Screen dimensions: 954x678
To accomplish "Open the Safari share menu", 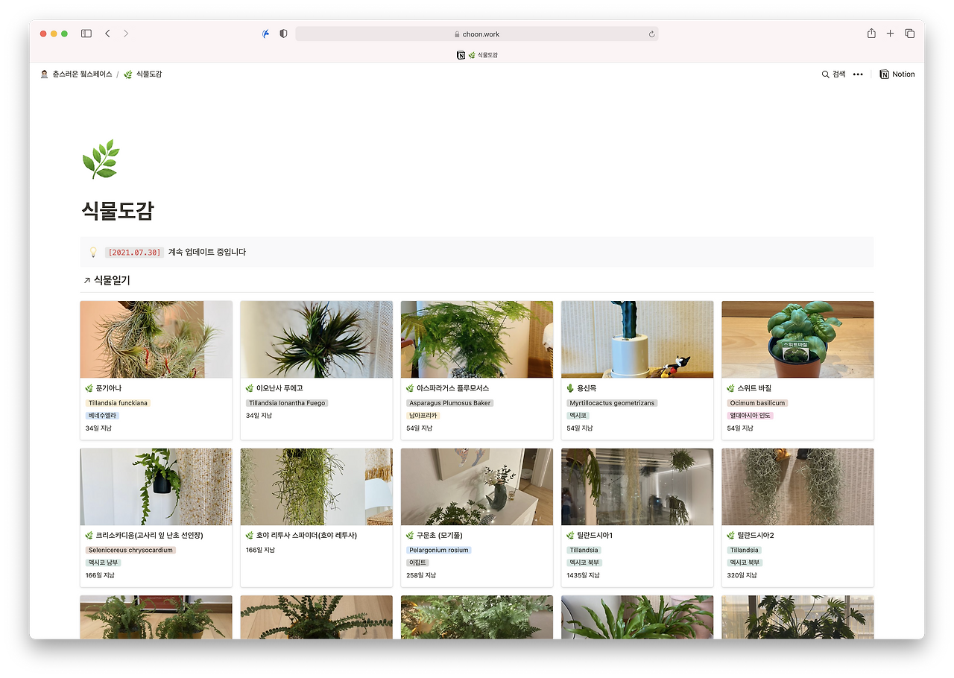I will tap(871, 34).
